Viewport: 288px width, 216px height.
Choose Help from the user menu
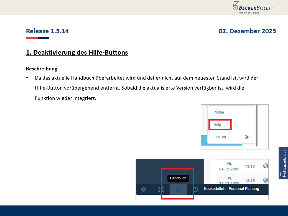(217, 125)
